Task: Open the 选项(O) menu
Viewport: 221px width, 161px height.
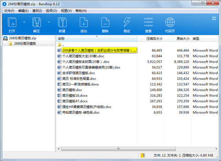Action: click(x=51, y=11)
